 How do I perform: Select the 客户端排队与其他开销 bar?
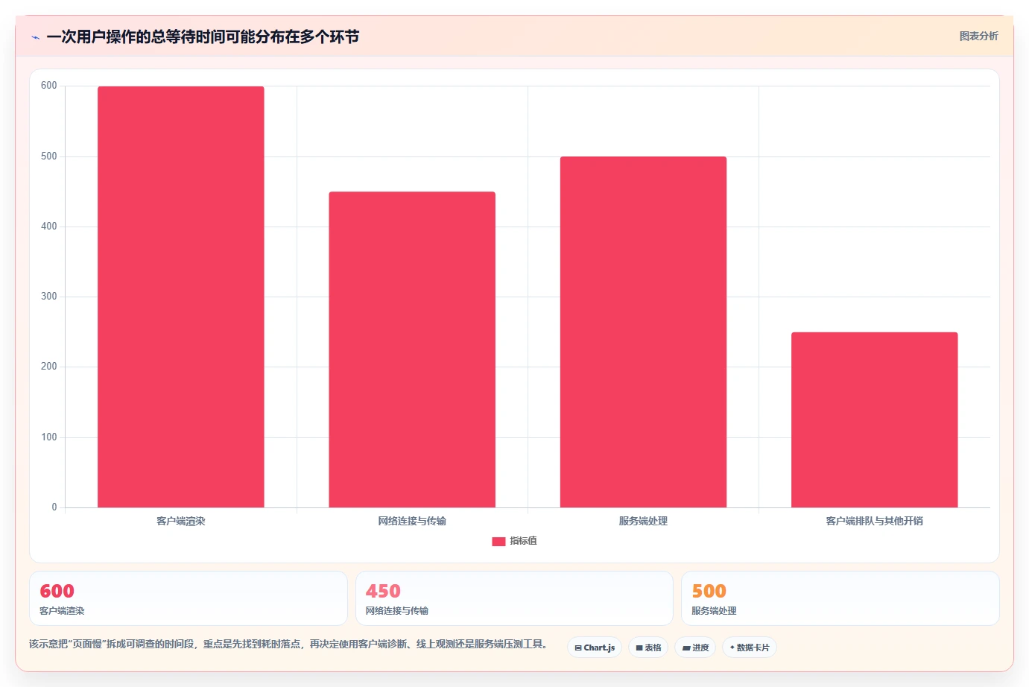[875, 420]
